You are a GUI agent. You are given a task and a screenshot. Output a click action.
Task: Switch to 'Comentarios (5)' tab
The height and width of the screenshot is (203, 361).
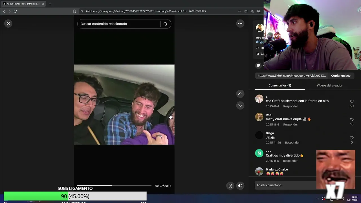click(x=280, y=85)
